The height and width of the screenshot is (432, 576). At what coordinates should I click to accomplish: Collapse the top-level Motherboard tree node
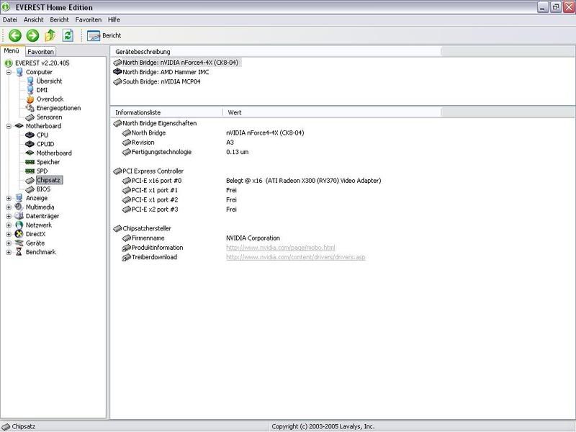click(9, 127)
